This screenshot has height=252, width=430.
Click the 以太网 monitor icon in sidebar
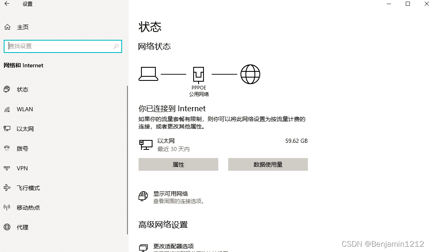tap(7, 129)
